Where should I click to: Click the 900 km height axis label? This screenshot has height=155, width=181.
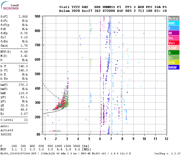pyautogui.click(x=37, y=16)
